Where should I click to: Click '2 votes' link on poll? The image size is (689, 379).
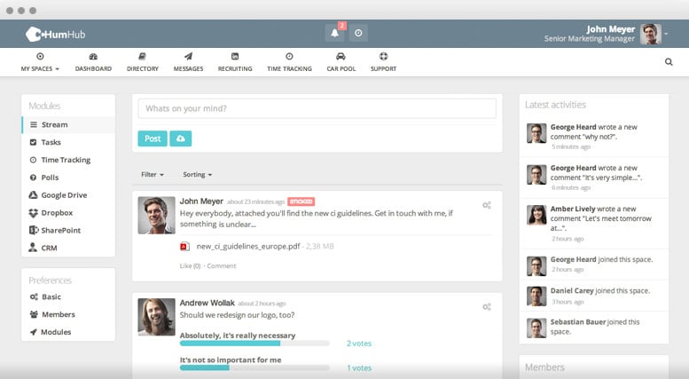click(x=359, y=343)
